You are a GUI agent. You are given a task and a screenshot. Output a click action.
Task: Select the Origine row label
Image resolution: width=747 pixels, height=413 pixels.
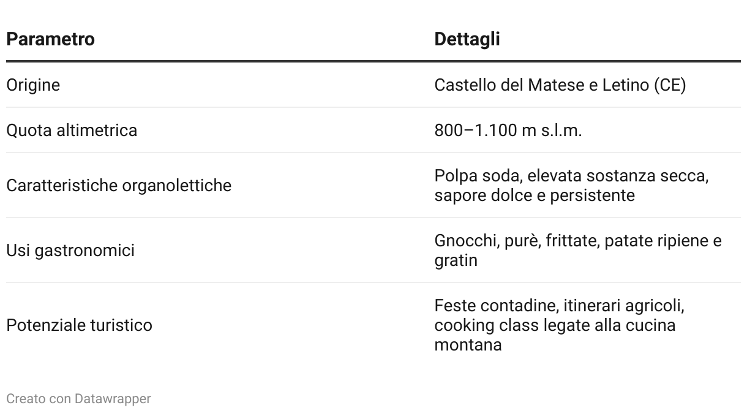[33, 85]
